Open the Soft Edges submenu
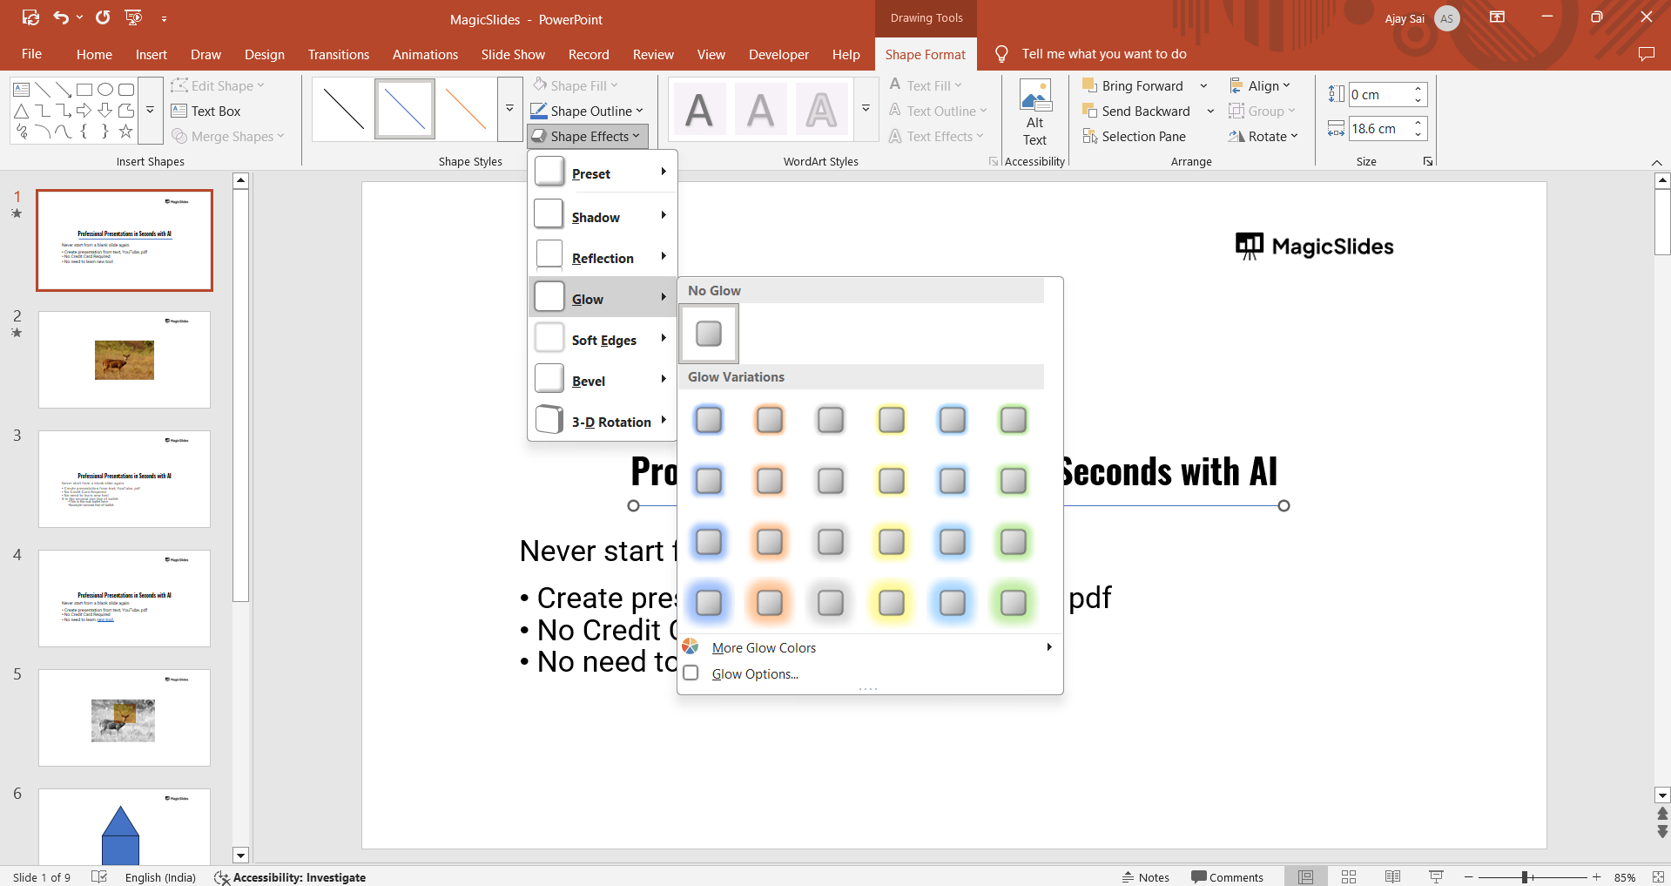Image resolution: width=1671 pixels, height=886 pixels. pos(603,340)
